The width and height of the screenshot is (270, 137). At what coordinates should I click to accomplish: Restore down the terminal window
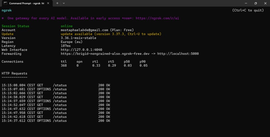(256, 3)
